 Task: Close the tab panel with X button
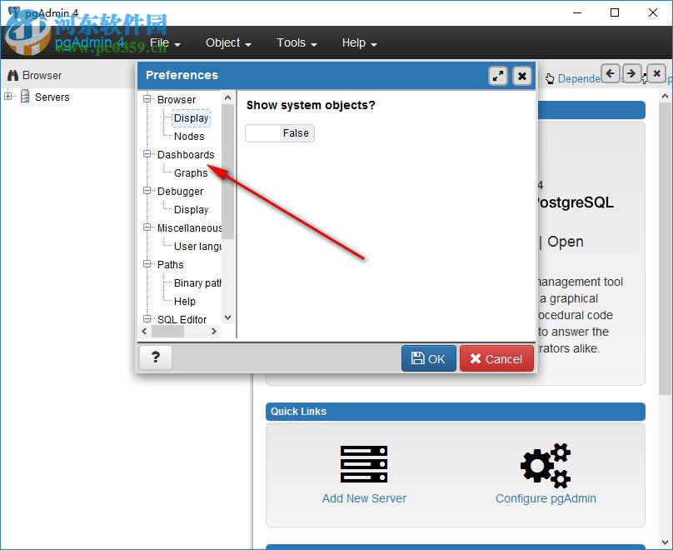tap(656, 73)
